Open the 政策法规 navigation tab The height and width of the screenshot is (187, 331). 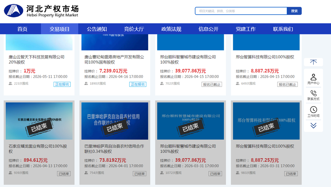(171, 29)
